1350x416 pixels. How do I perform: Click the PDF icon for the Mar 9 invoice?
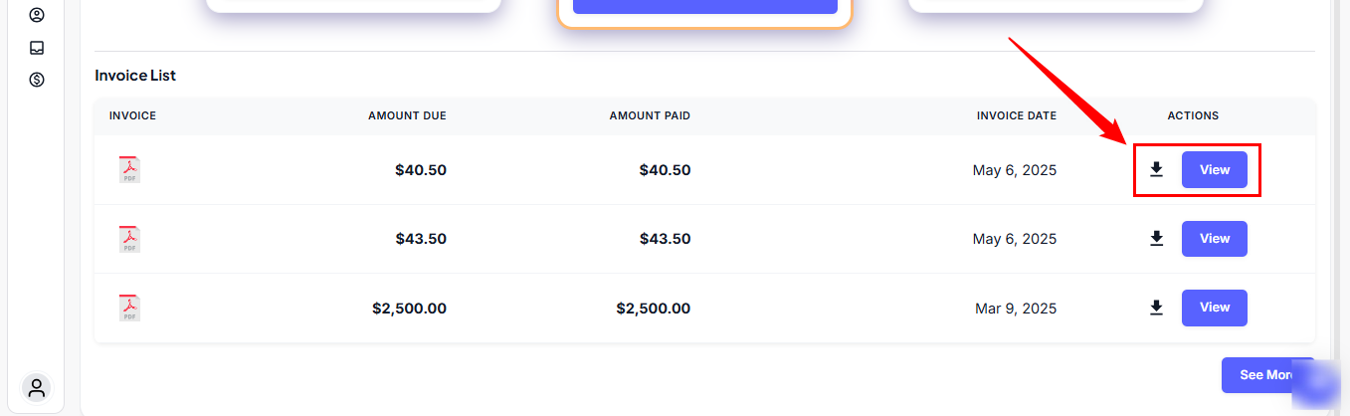click(129, 309)
